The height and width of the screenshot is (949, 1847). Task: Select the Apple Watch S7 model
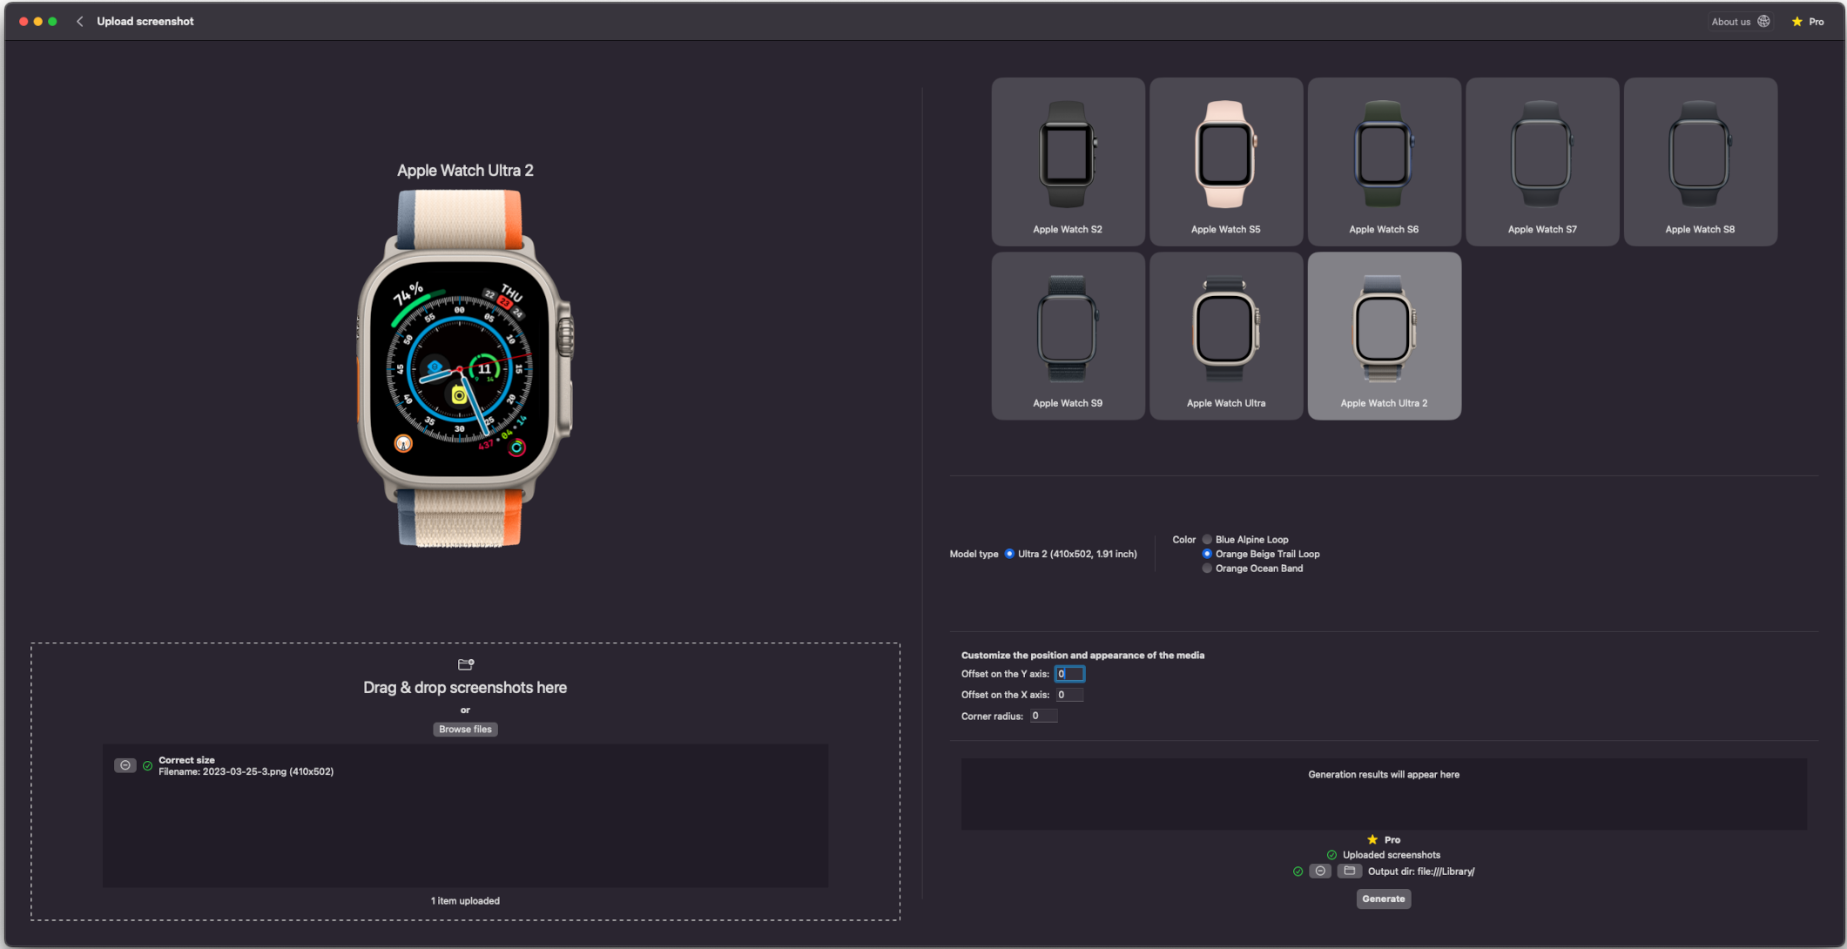point(1542,161)
